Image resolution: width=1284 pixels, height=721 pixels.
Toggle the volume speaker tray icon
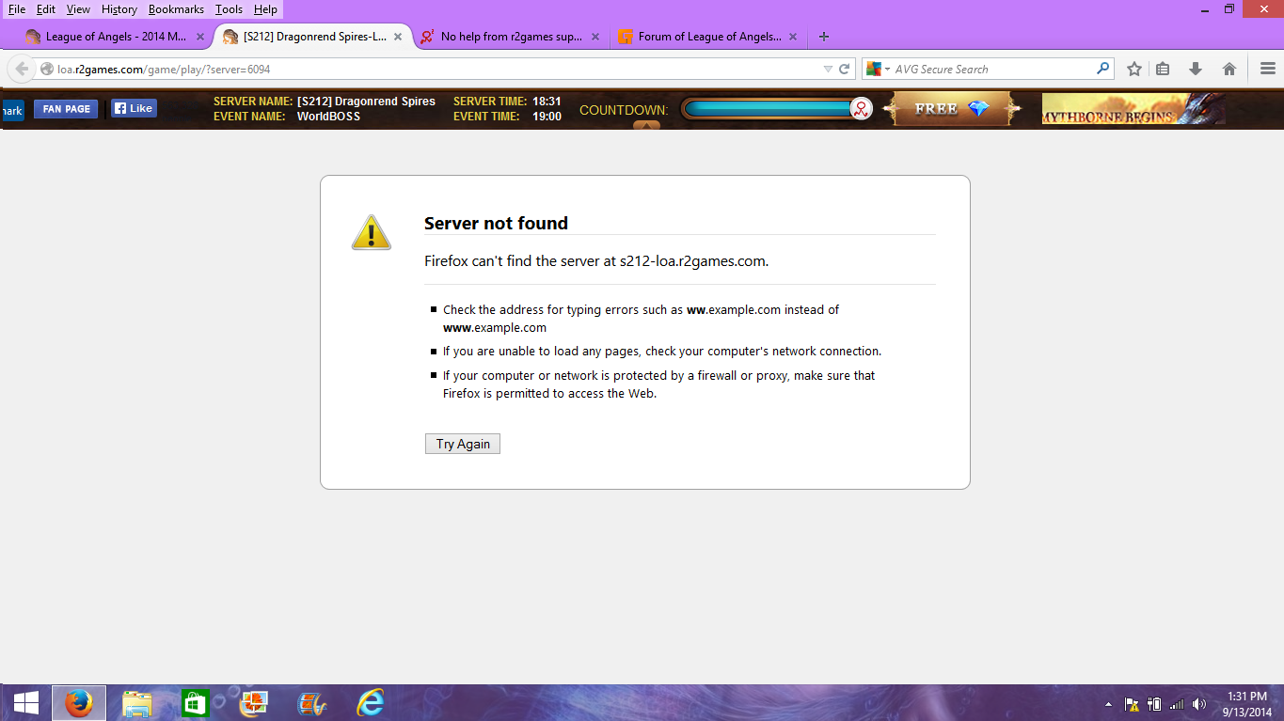pos(1198,704)
